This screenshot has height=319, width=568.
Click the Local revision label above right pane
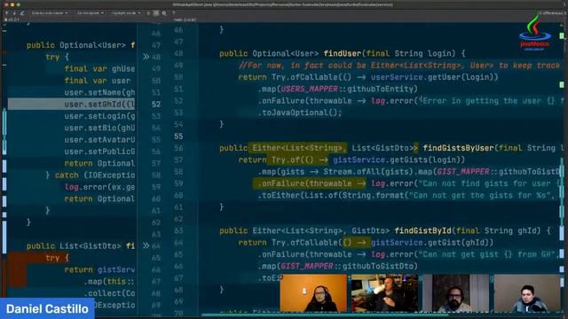click(x=185, y=19)
